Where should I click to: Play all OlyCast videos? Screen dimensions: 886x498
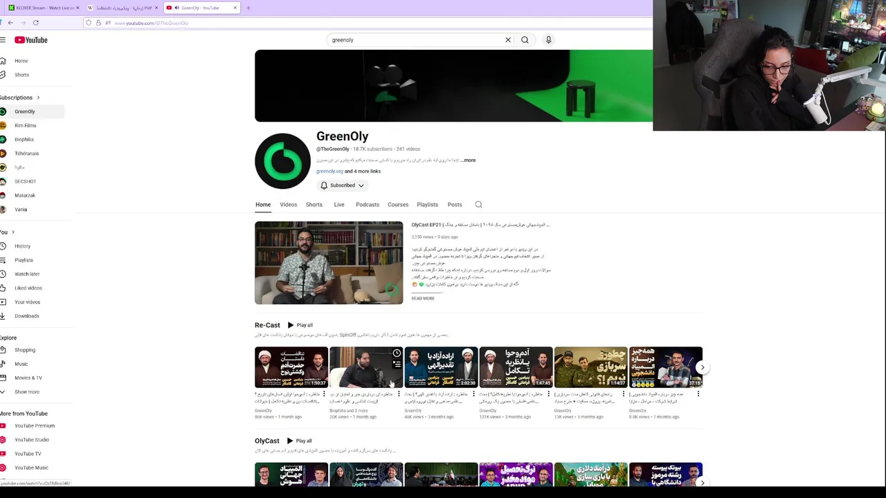(x=300, y=441)
